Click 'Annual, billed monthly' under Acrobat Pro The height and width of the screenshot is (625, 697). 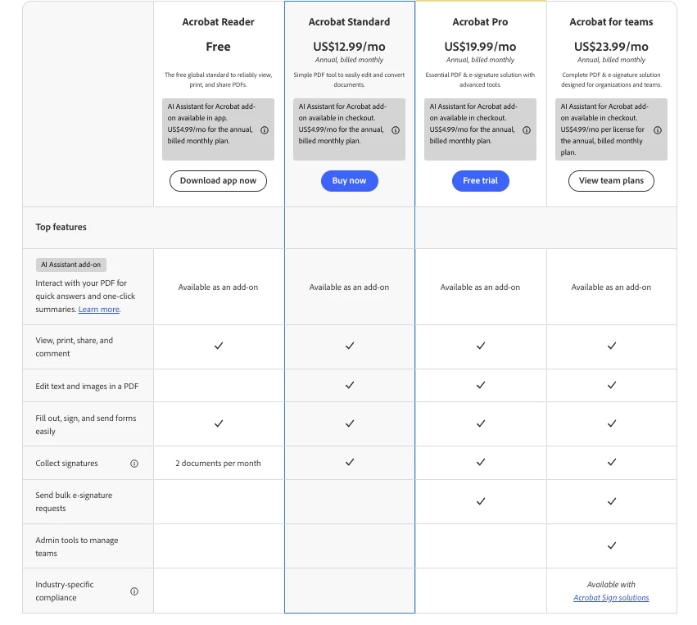(480, 60)
